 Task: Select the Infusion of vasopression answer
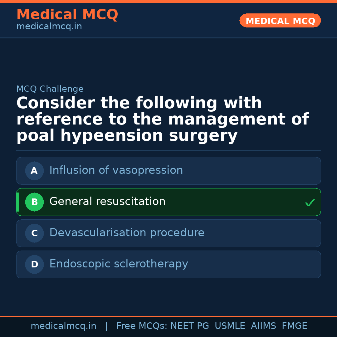point(116,170)
